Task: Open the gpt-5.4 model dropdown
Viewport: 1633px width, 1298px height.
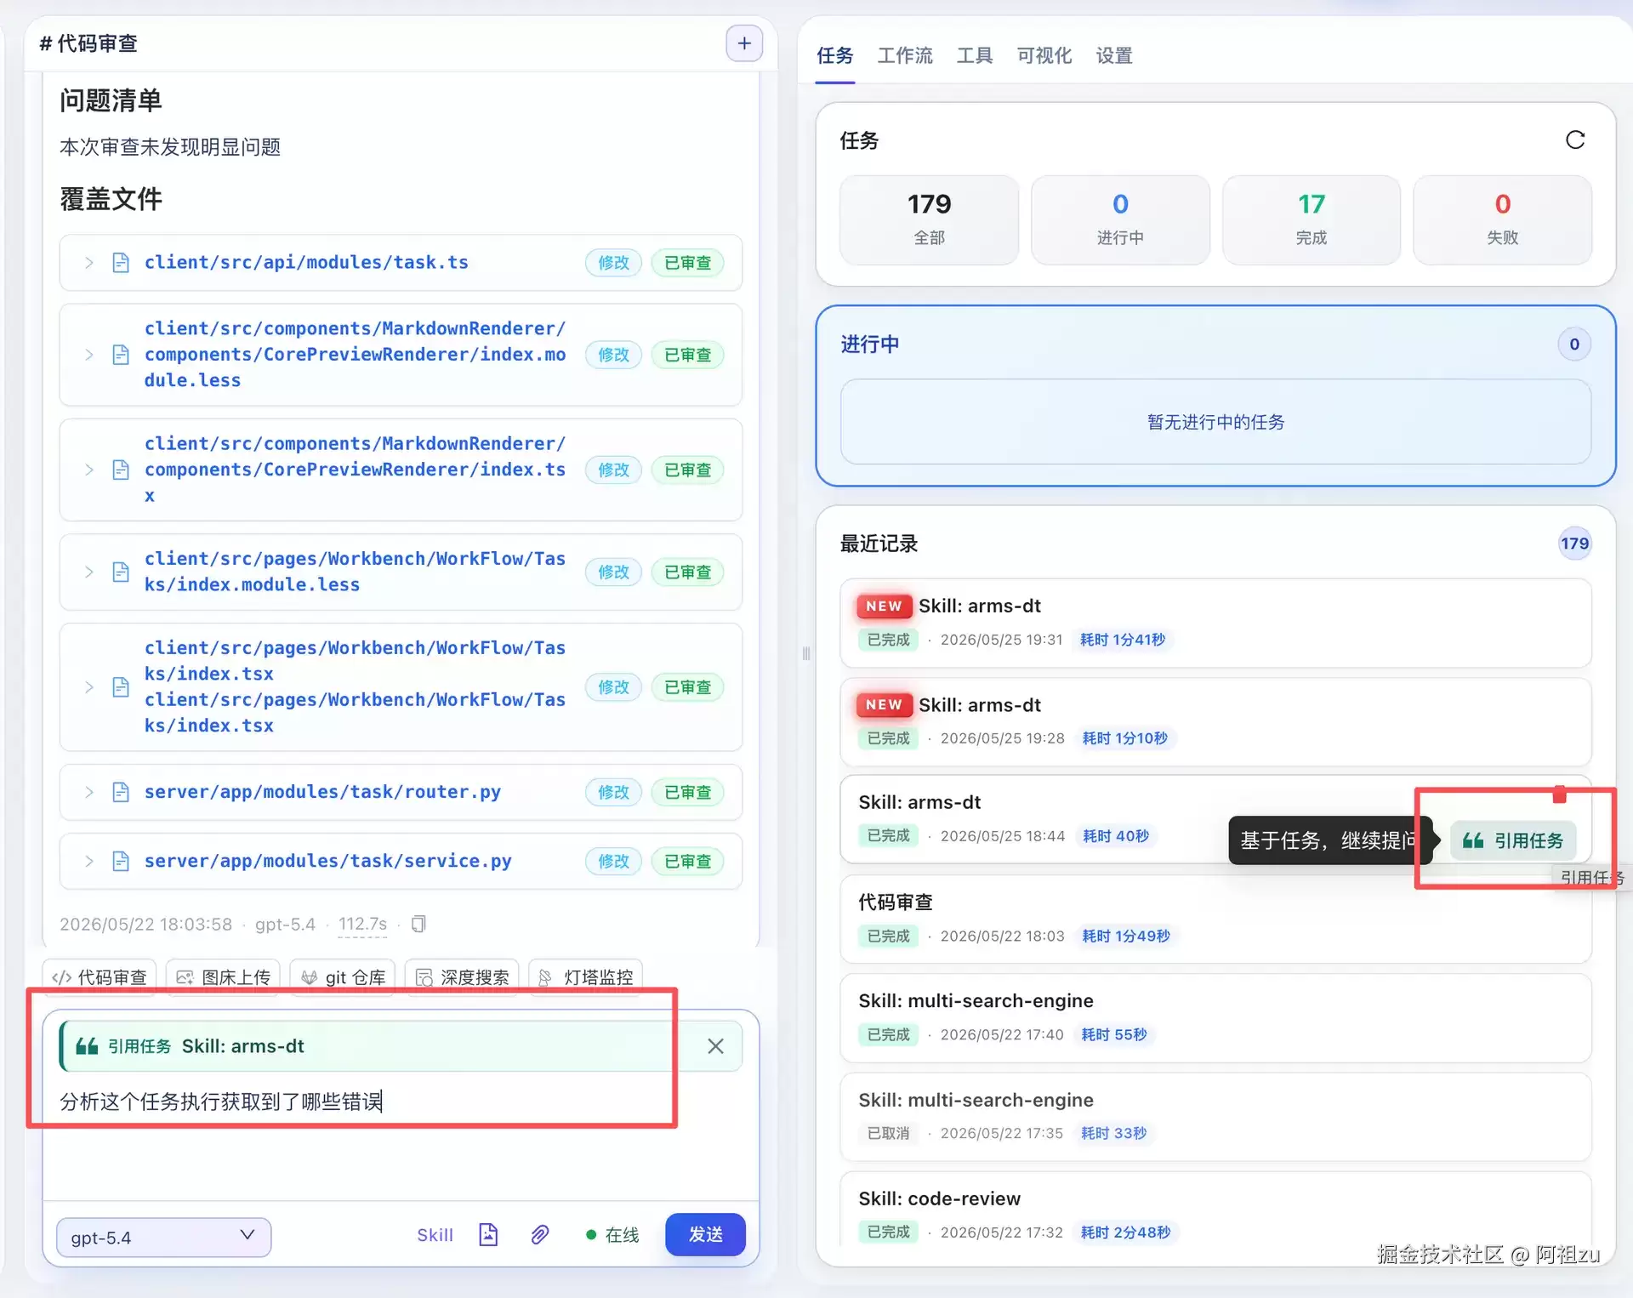Action: 163,1237
